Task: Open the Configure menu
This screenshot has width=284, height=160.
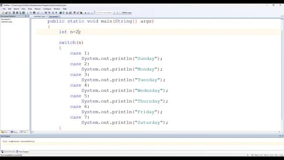Action: tap(47, 9)
